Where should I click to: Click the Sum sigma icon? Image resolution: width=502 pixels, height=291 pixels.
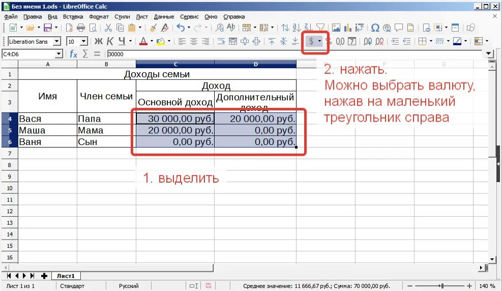coord(85,54)
